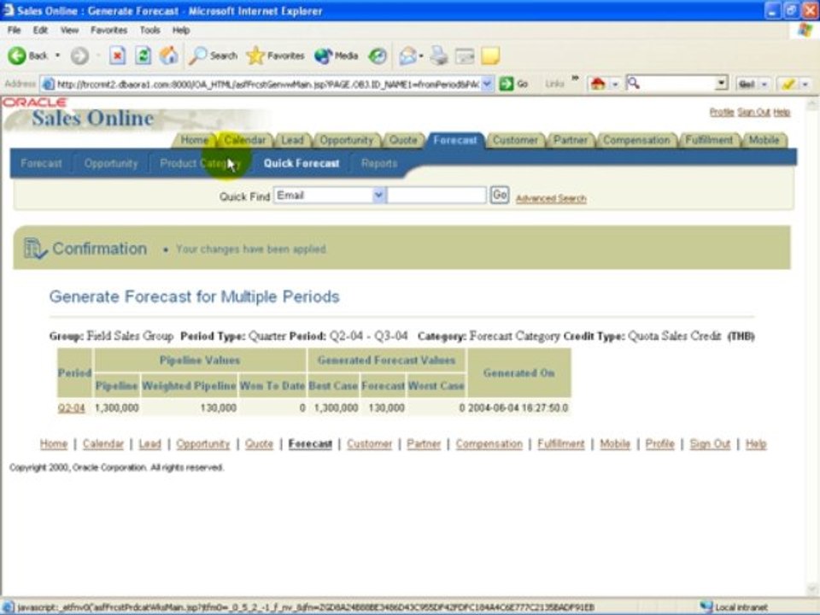The image size is (820, 615).
Task: Click the page icon in address bar
Action: point(48,84)
